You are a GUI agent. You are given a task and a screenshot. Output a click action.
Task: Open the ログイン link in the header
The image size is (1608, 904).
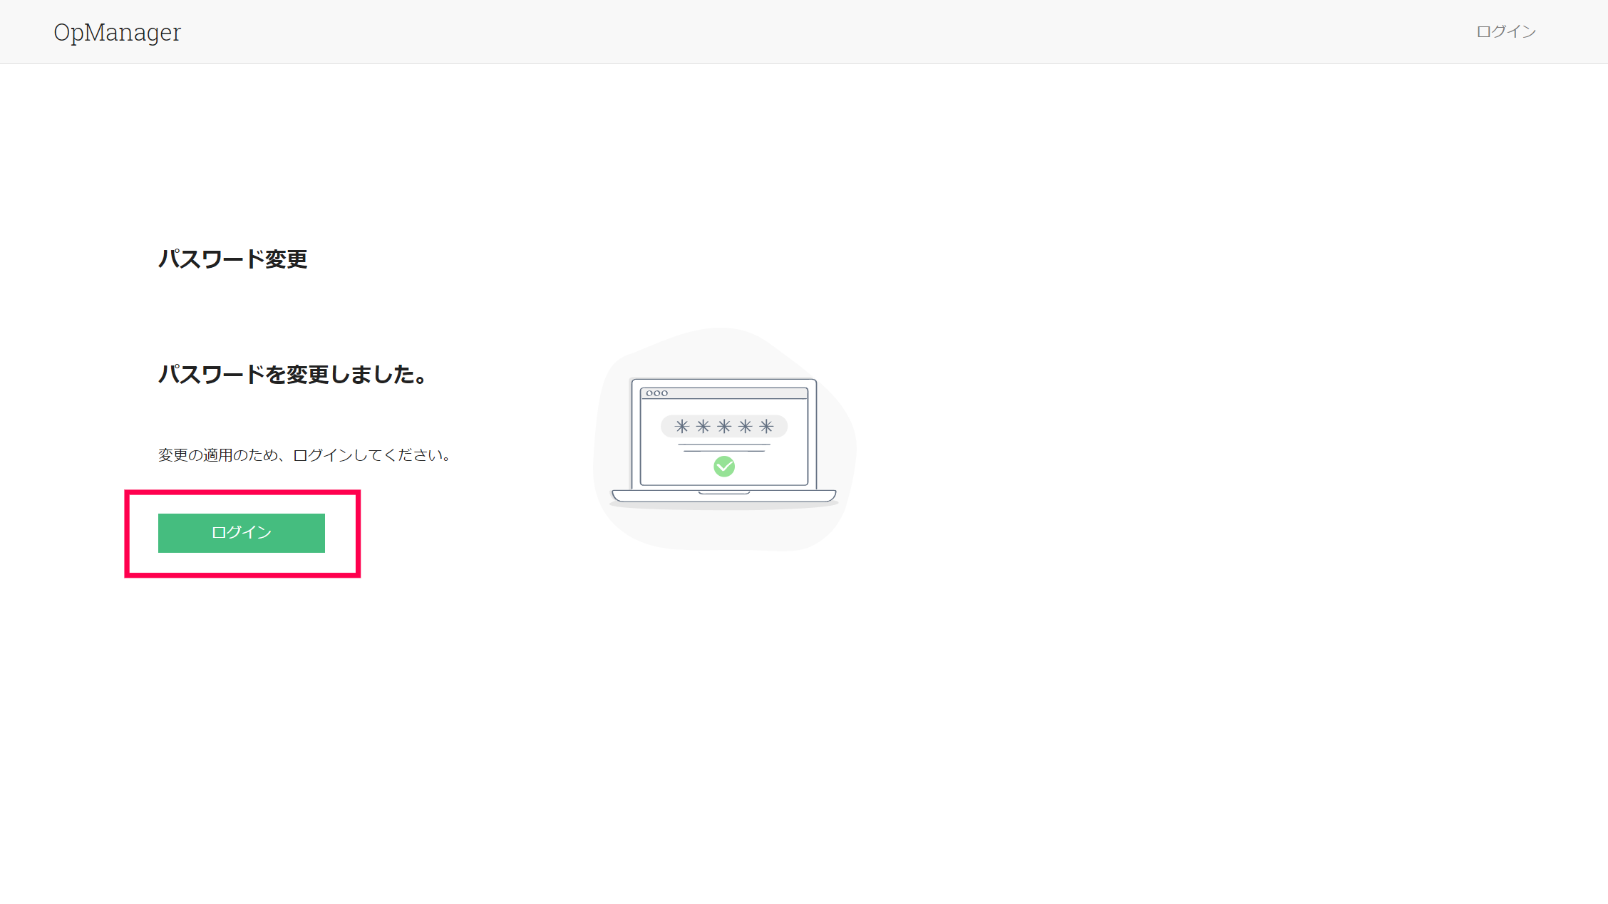(1505, 31)
